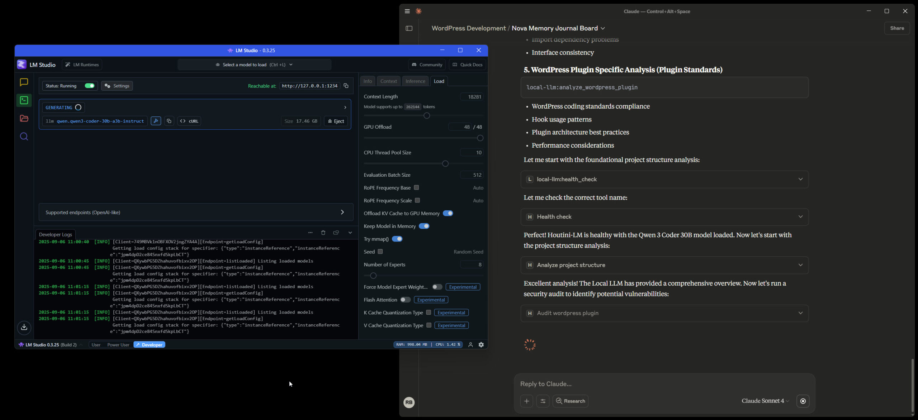Image resolution: width=918 pixels, height=420 pixels.
Task: Adjust the GPU Offload slider handle
Action: pyautogui.click(x=480, y=138)
